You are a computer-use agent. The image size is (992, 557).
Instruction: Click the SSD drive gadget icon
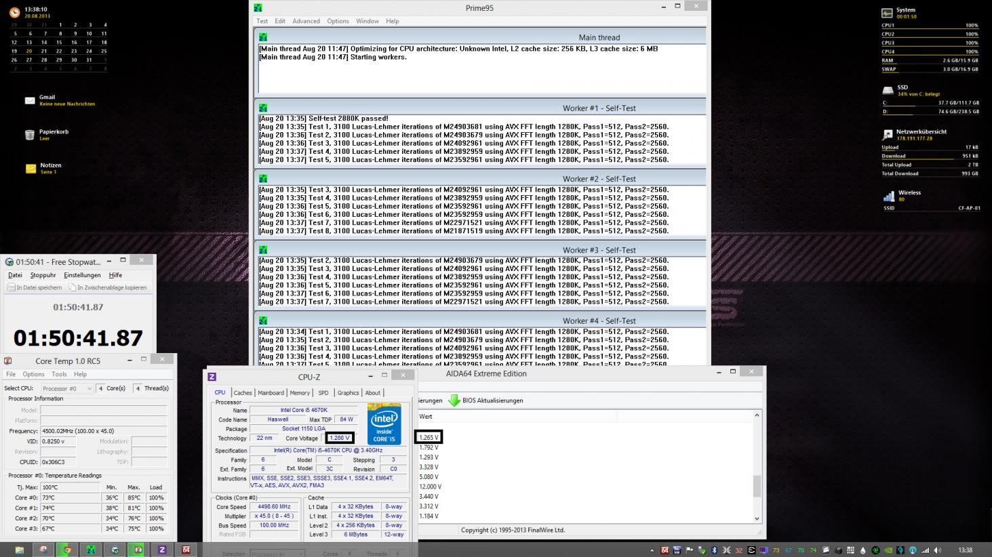888,90
